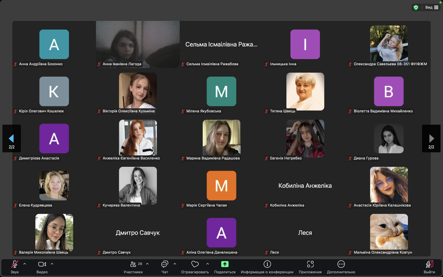Image resolution: width=443 pixels, height=277 pixels.
Task: Click the right gallery page arrow
Action: point(431,139)
